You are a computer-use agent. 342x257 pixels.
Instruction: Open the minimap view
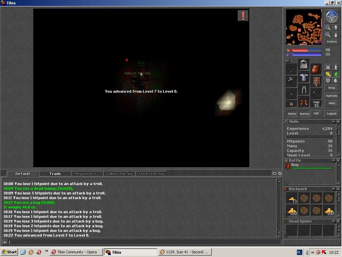tap(304, 27)
